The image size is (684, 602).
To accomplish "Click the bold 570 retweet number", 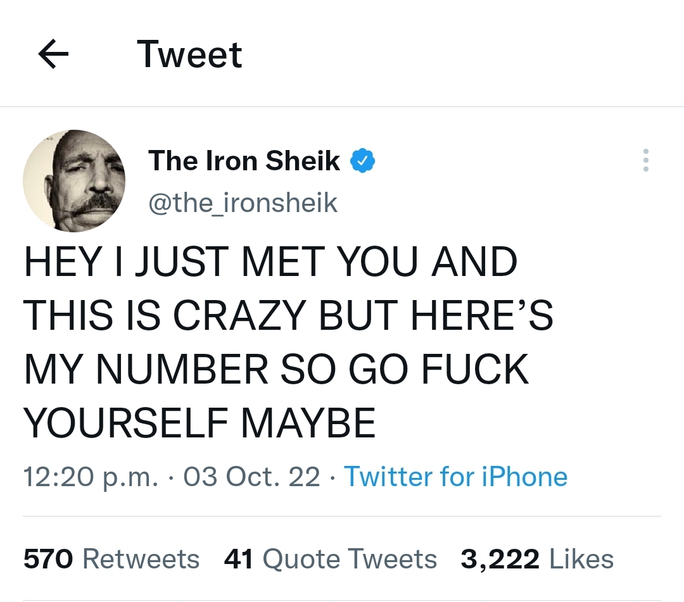I will tap(48, 559).
